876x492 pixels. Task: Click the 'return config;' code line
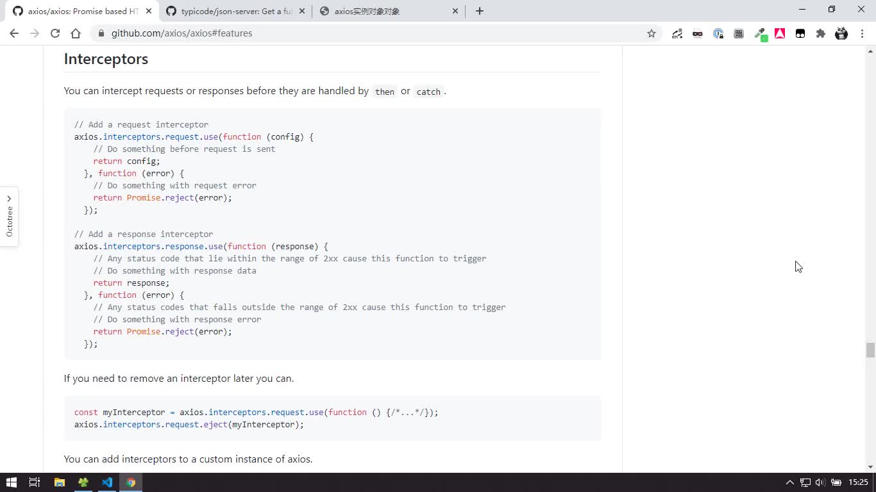coord(127,161)
